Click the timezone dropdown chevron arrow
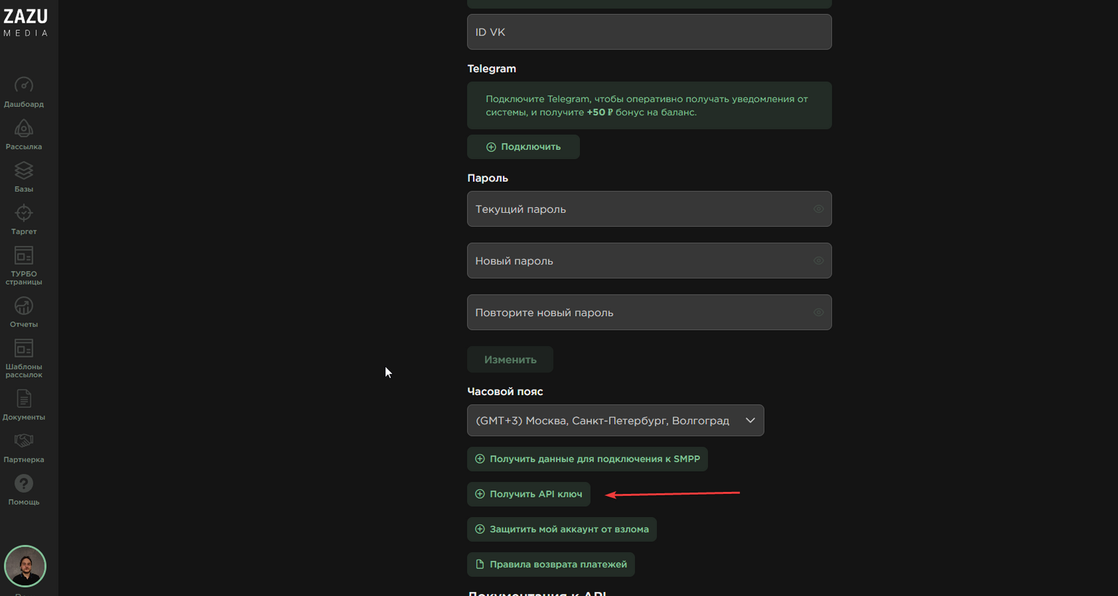This screenshot has width=1118, height=596. (x=750, y=421)
